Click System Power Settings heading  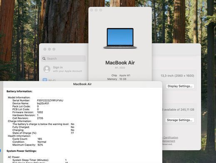(22, 151)
